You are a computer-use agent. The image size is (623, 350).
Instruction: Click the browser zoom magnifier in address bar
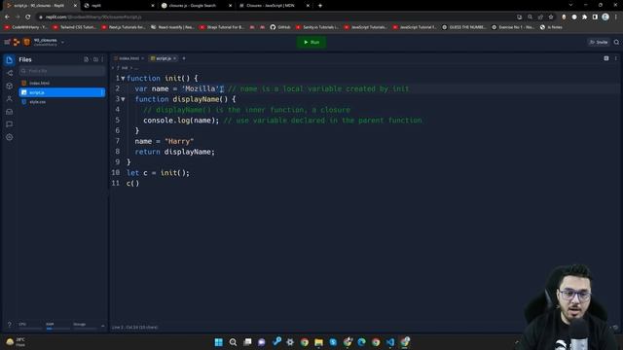coord(530,17)
